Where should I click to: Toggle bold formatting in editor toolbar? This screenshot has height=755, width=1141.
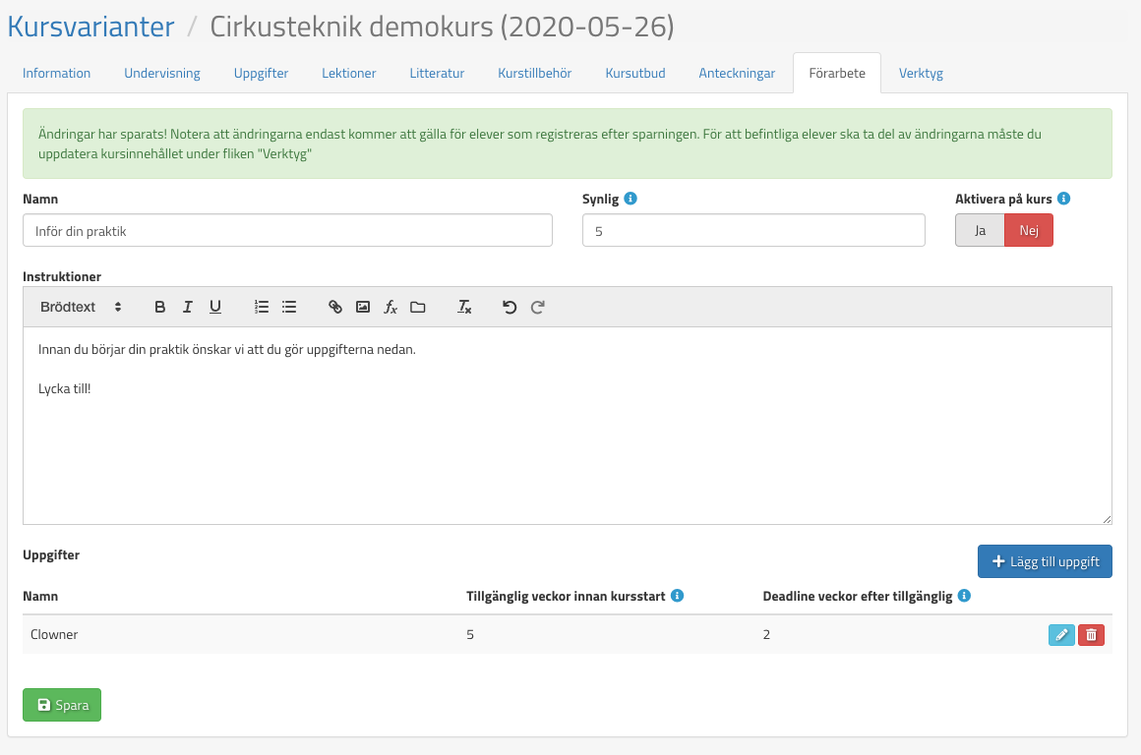tap(160, 307)
